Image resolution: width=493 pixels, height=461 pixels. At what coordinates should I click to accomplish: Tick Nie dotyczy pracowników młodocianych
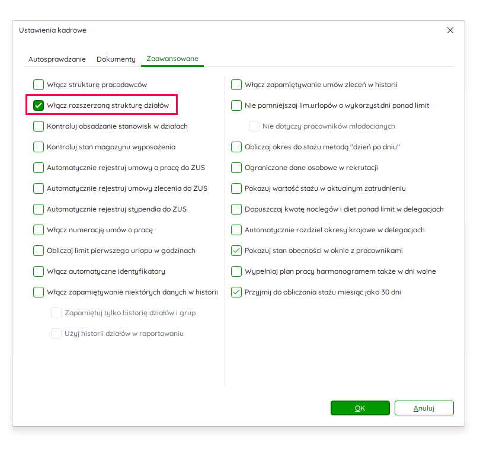[x=254, y=126]
